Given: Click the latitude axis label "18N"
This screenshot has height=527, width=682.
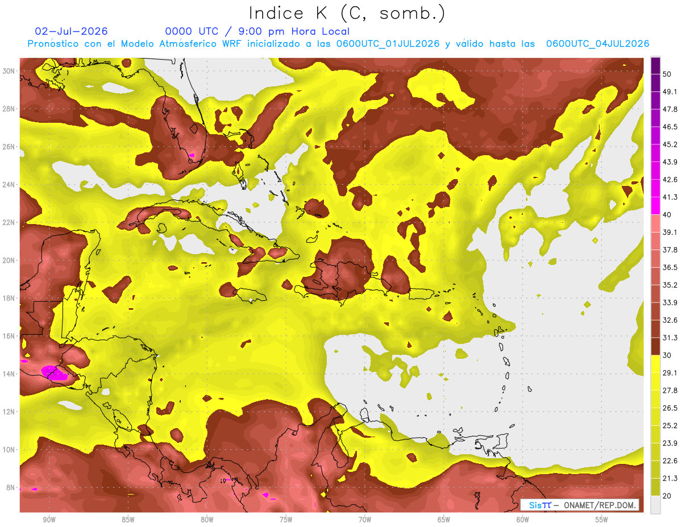Looking at the screenshot, I should (x=9, y=298).
